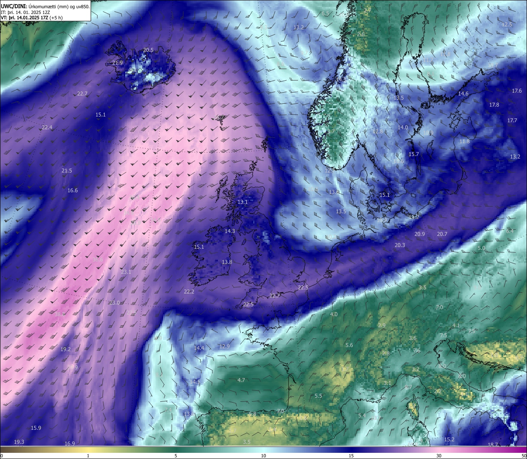The height and width of the screenshot is (459, 527).
Task: Click the 2.8 value on the map
Action: tap(386, 353)
